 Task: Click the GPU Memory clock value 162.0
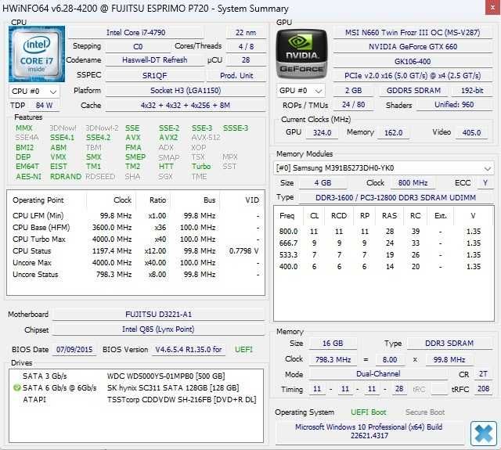393,133
